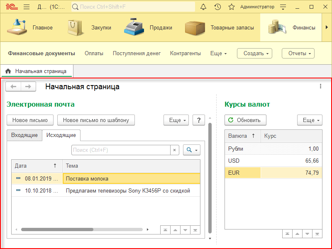Open the Товарные запасы section
This screenshot has width=332, height=249.
[220, 27]
